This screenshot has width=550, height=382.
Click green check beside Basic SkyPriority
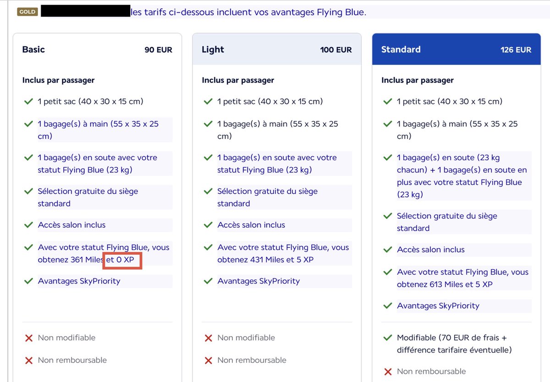coord(28,281)
